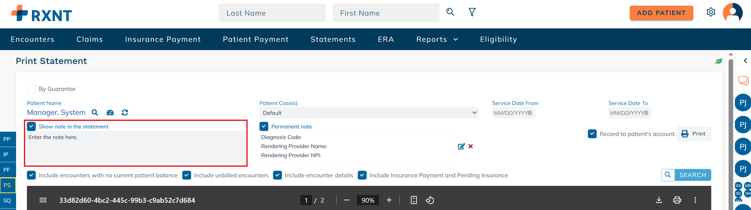Uncheck Include unbilled encounters
Screen dimensions: 751x210
187,175
